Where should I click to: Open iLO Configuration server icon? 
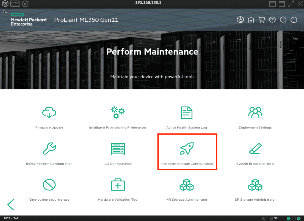pos(118,149)
